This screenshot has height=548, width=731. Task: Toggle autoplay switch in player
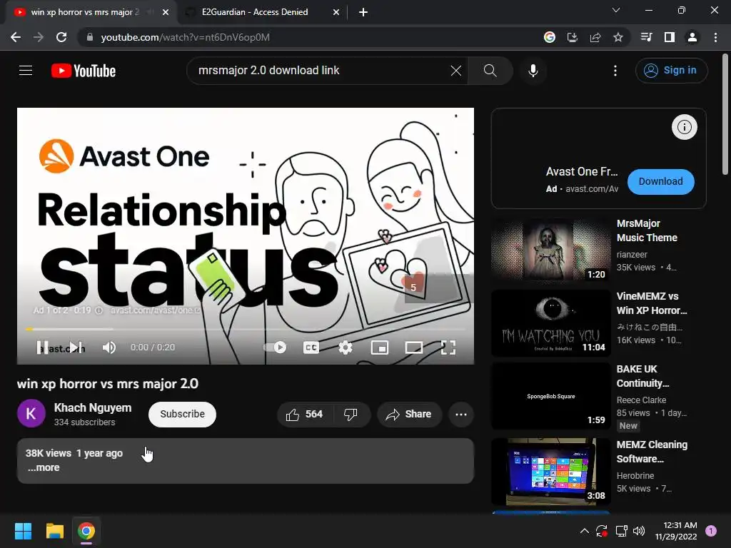pos(275,347)
